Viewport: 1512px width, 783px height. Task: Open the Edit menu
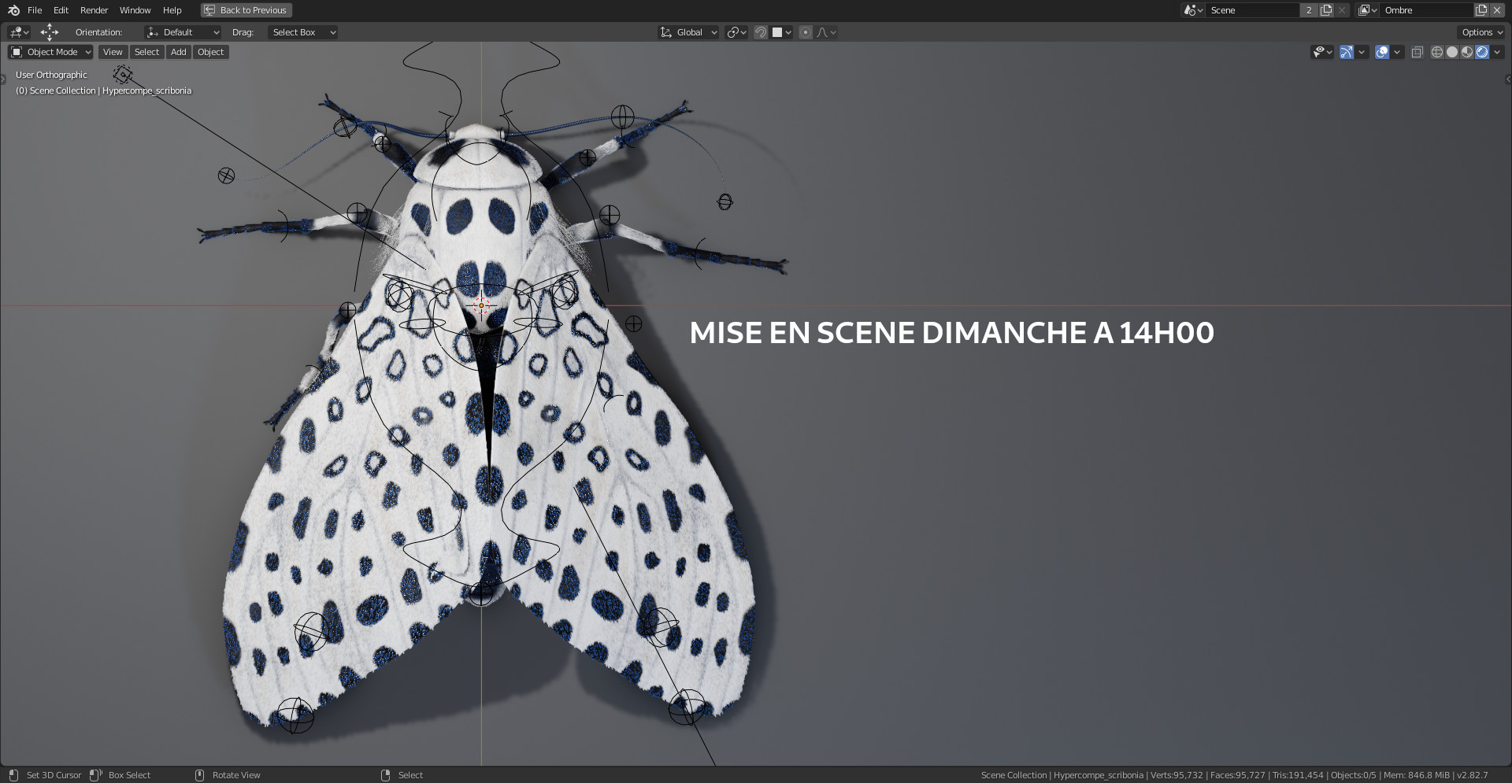(61, 10)
